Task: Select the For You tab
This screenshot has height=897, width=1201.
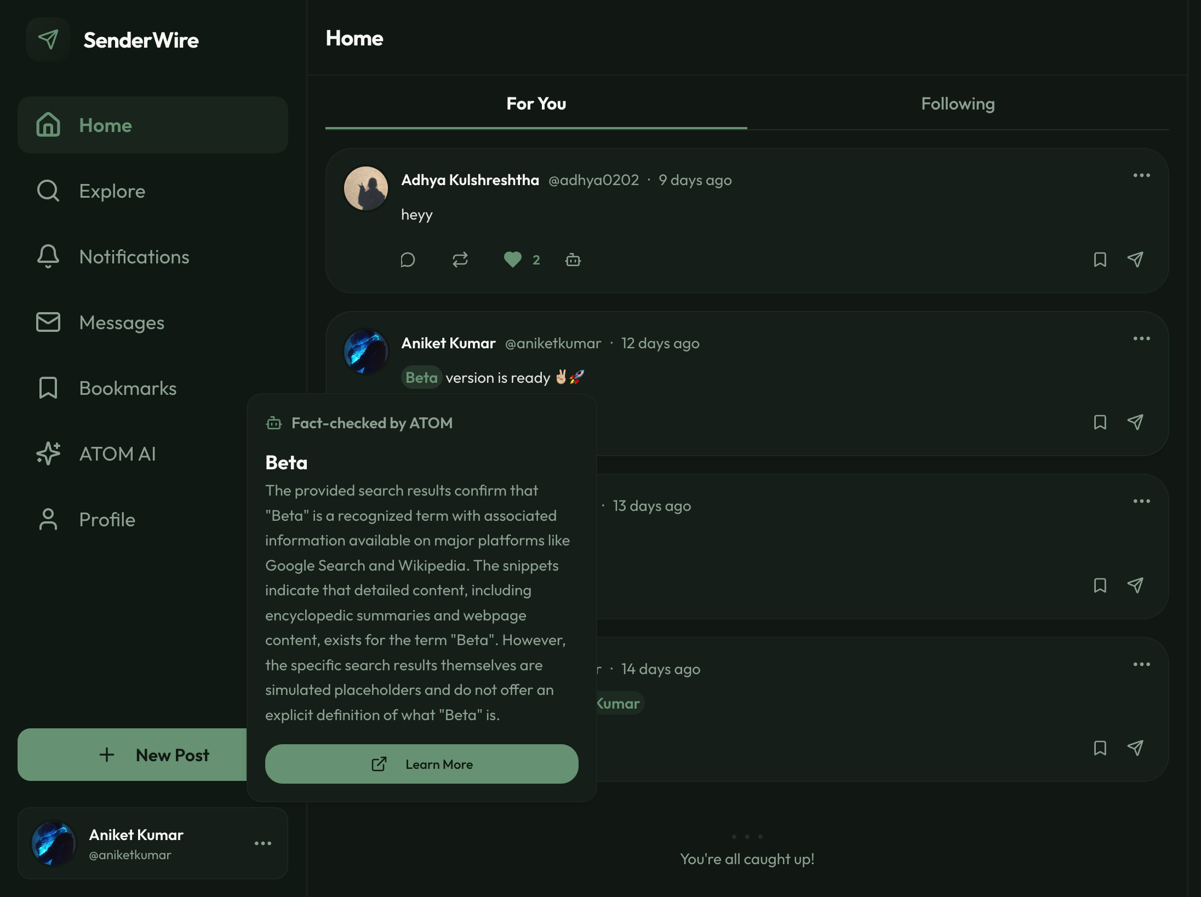Action: tap(536, 104)
